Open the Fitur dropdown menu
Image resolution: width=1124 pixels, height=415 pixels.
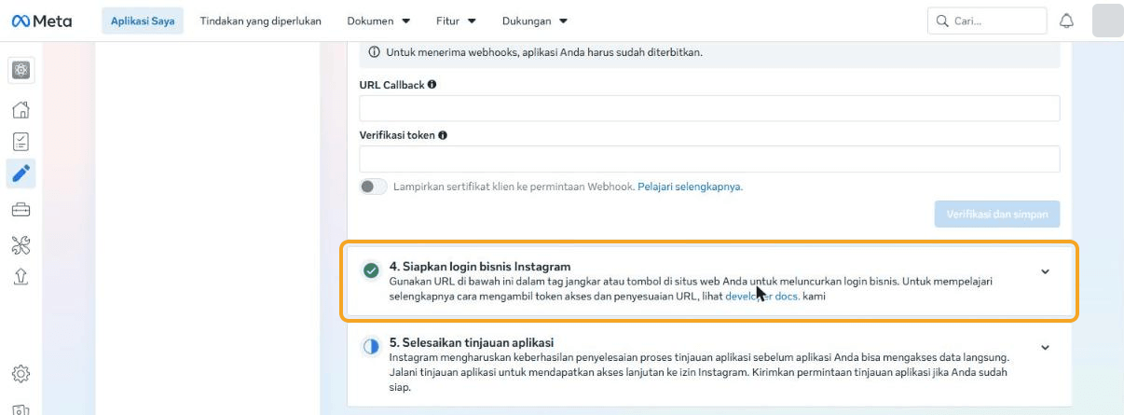[456, 21]
